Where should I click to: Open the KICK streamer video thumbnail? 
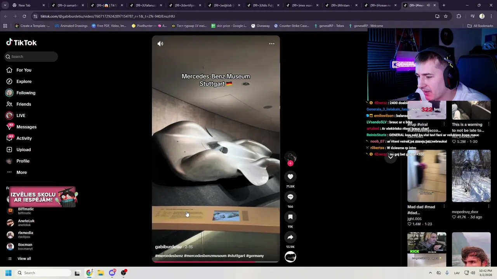427,250
